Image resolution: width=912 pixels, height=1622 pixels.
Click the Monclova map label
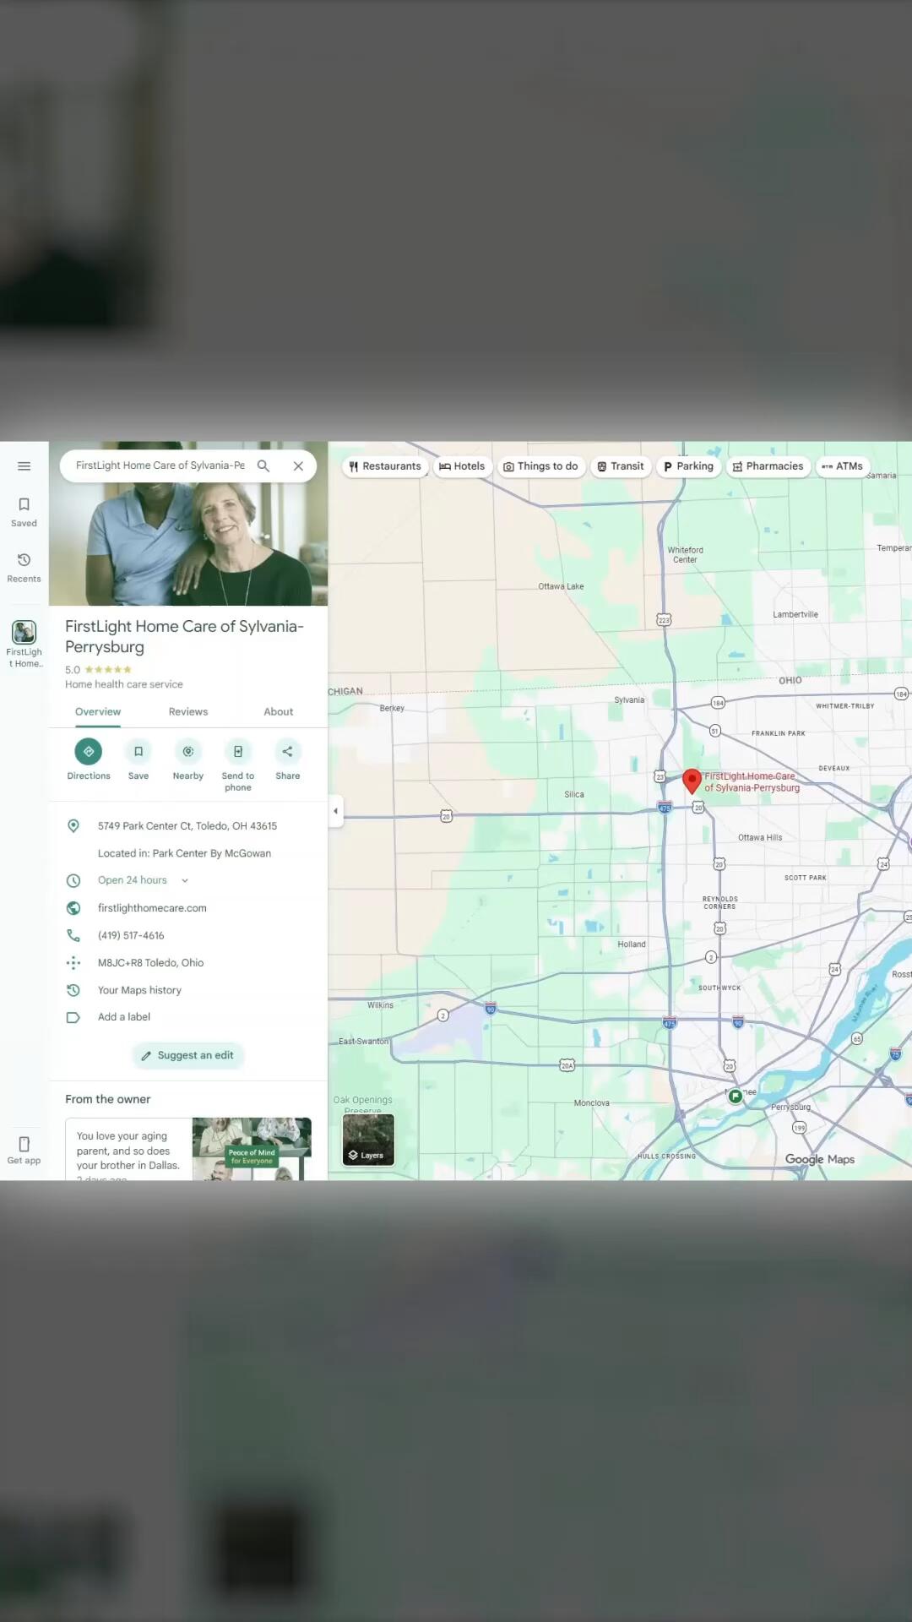tap(591, 1103)
